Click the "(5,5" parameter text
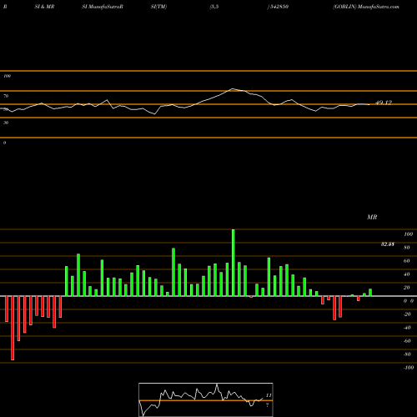 point(214,7)
